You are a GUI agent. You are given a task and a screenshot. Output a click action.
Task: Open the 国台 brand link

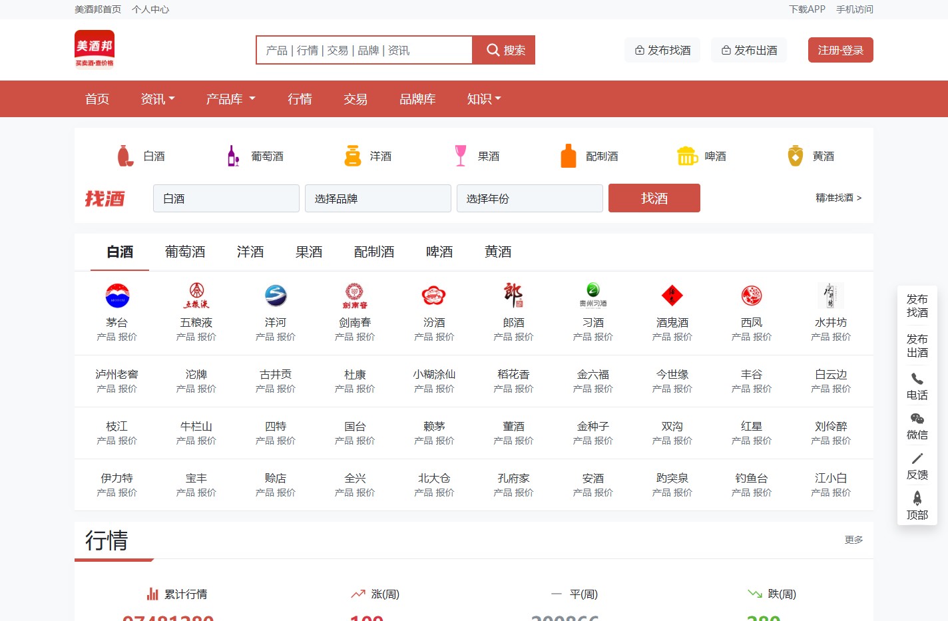coord(355,426)
